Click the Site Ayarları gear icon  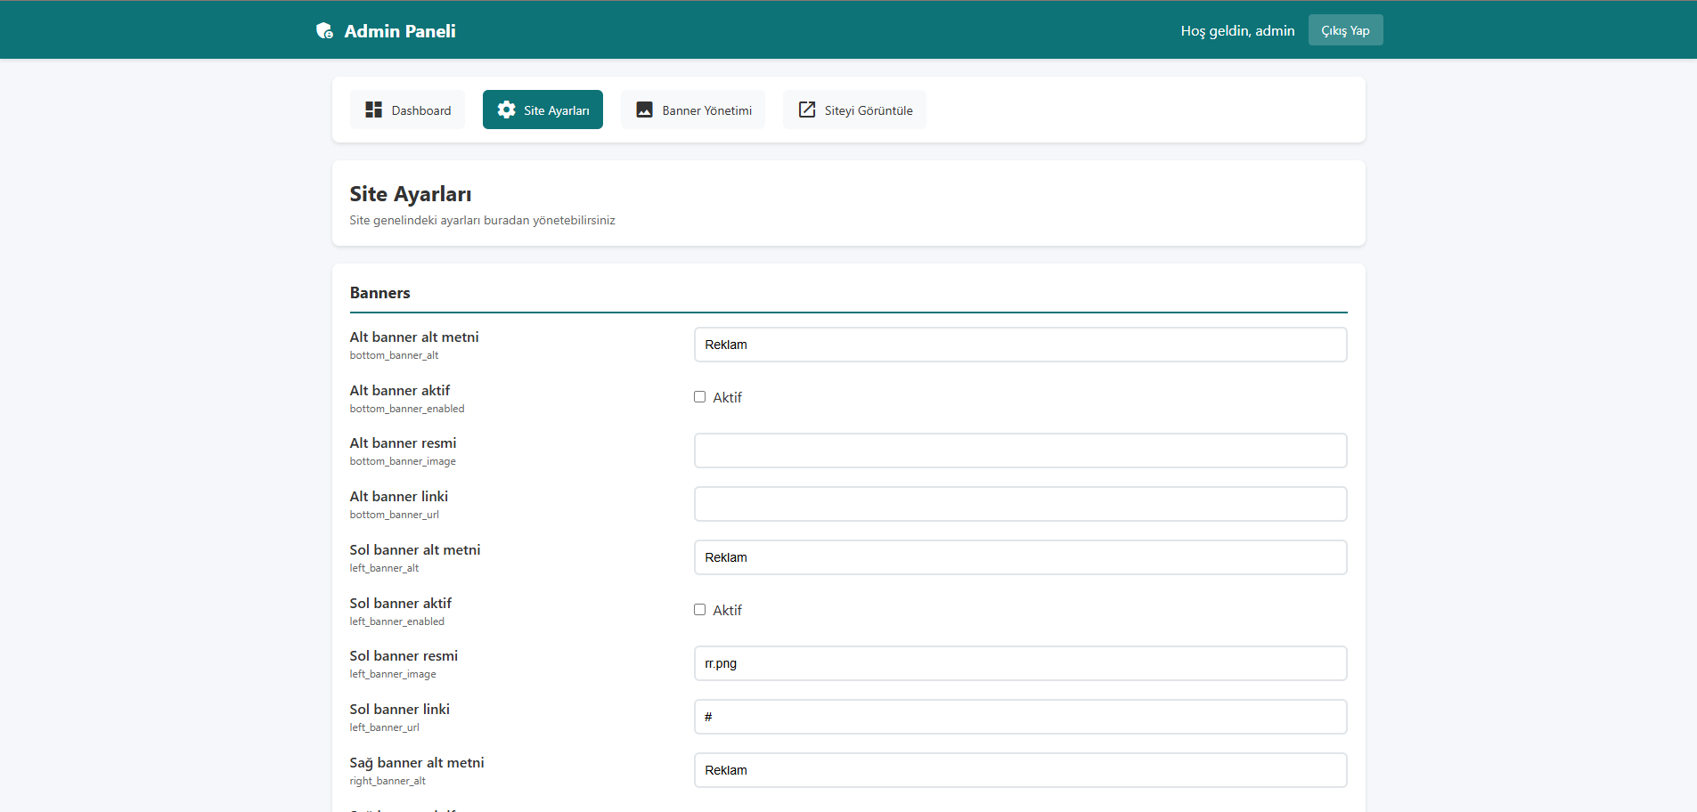coord(506,110)
